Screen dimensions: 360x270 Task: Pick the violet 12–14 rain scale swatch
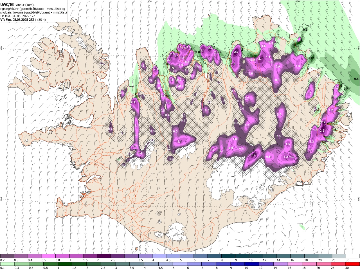266,264
